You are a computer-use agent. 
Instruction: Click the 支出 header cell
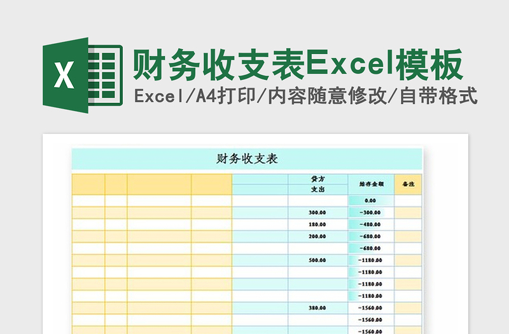tap(317, 189)
